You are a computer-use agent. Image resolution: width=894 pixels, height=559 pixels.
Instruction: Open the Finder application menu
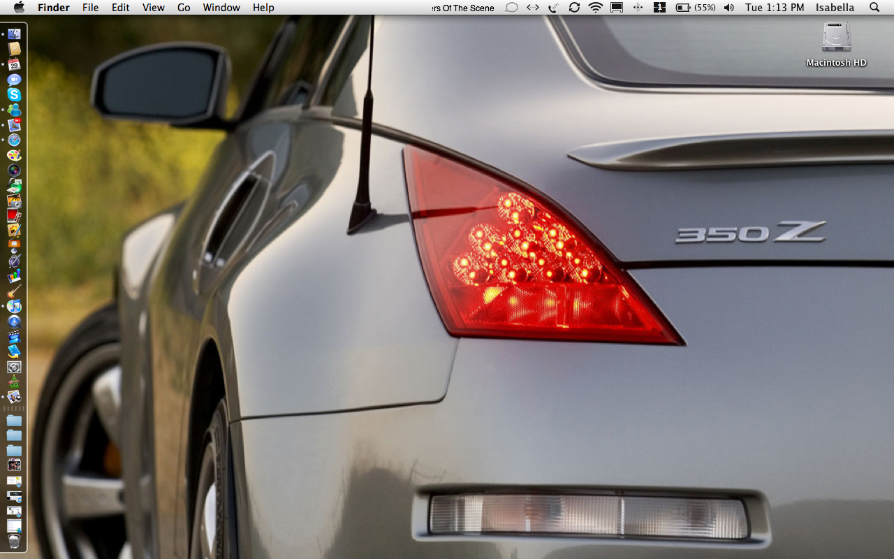(54, 8)
